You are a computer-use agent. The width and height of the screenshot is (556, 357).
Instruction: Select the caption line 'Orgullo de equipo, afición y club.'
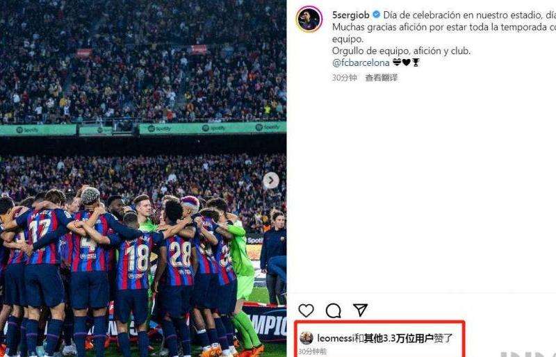401,51
